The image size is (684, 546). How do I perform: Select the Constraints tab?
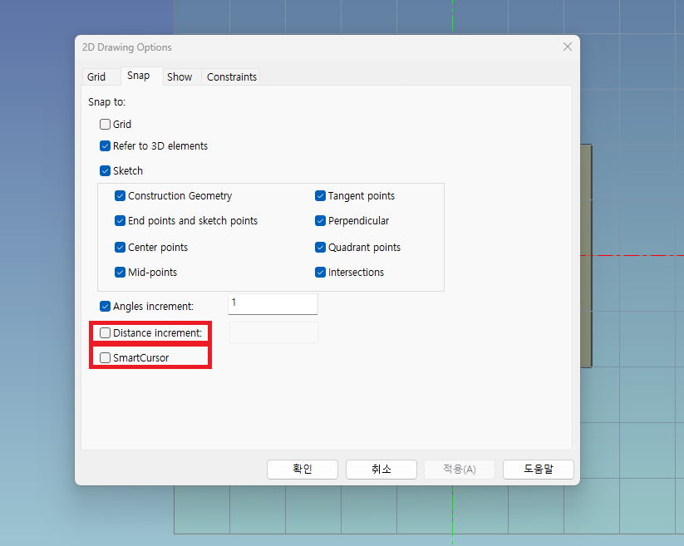coord(232,76)
